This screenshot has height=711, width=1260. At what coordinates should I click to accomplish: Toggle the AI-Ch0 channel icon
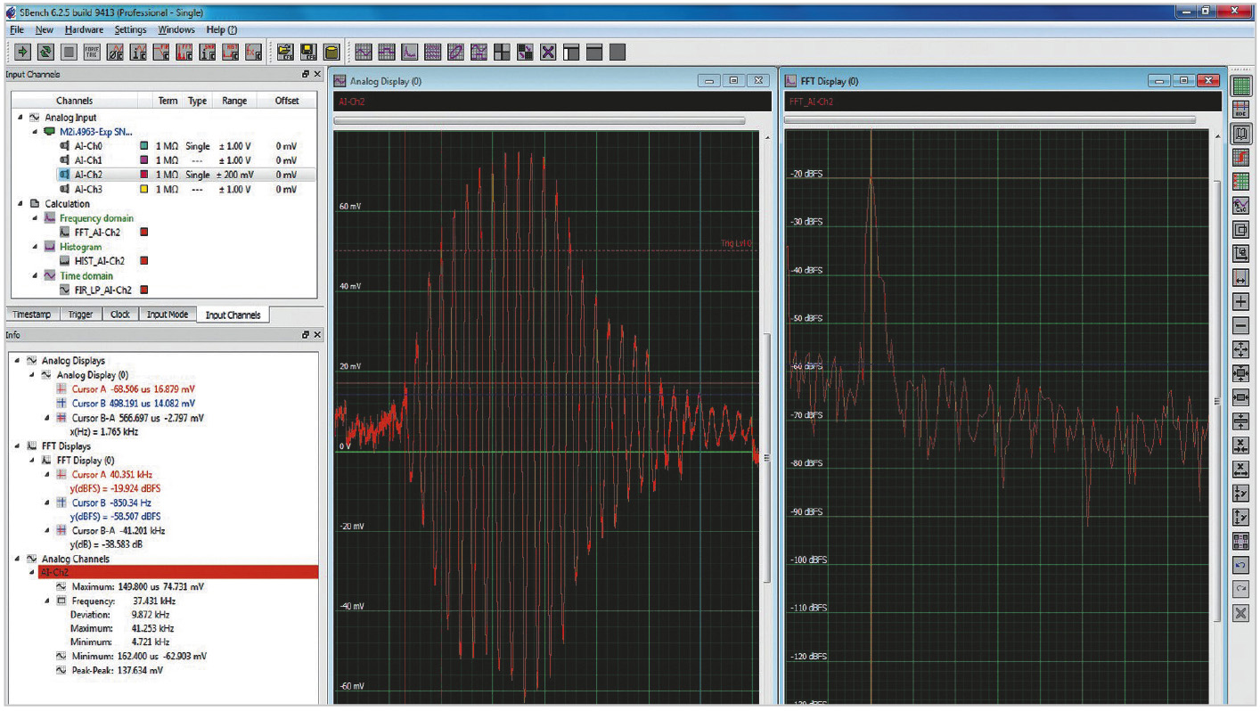point(64,146)
